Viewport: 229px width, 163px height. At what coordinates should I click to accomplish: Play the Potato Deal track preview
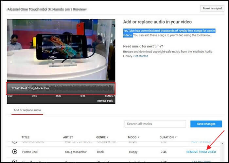14,152
